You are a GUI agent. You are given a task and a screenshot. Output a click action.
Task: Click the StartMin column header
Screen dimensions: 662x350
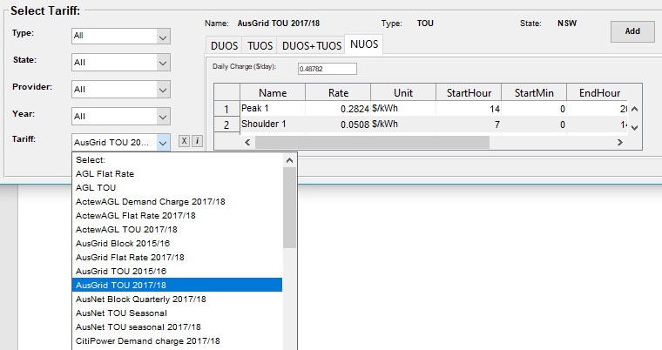[534, 93]
